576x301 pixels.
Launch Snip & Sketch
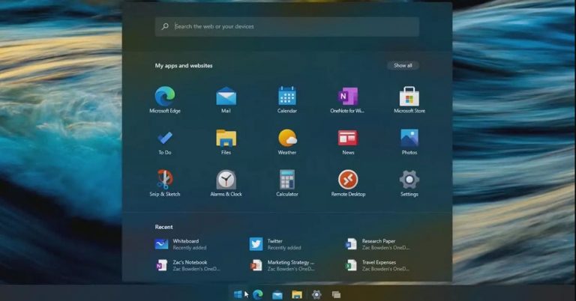pyautogui.click(x=164, y=183)
